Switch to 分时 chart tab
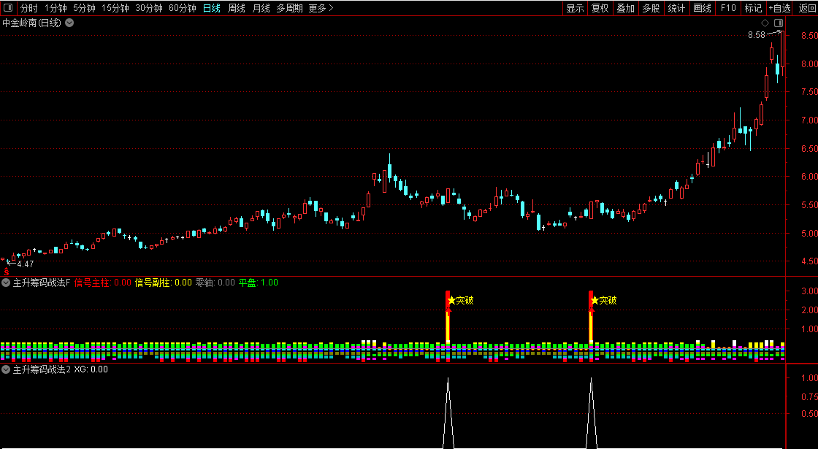 (x=28, y=8)
